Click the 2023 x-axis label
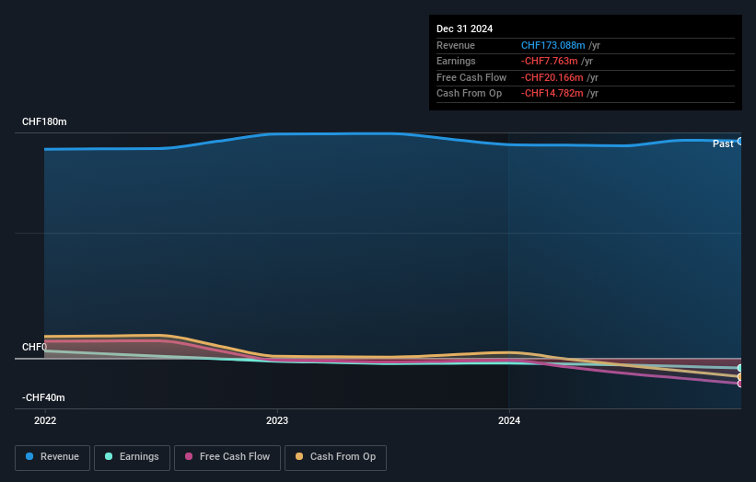The width and height of the screenshot is (756, 482). (x=277, y=421)
